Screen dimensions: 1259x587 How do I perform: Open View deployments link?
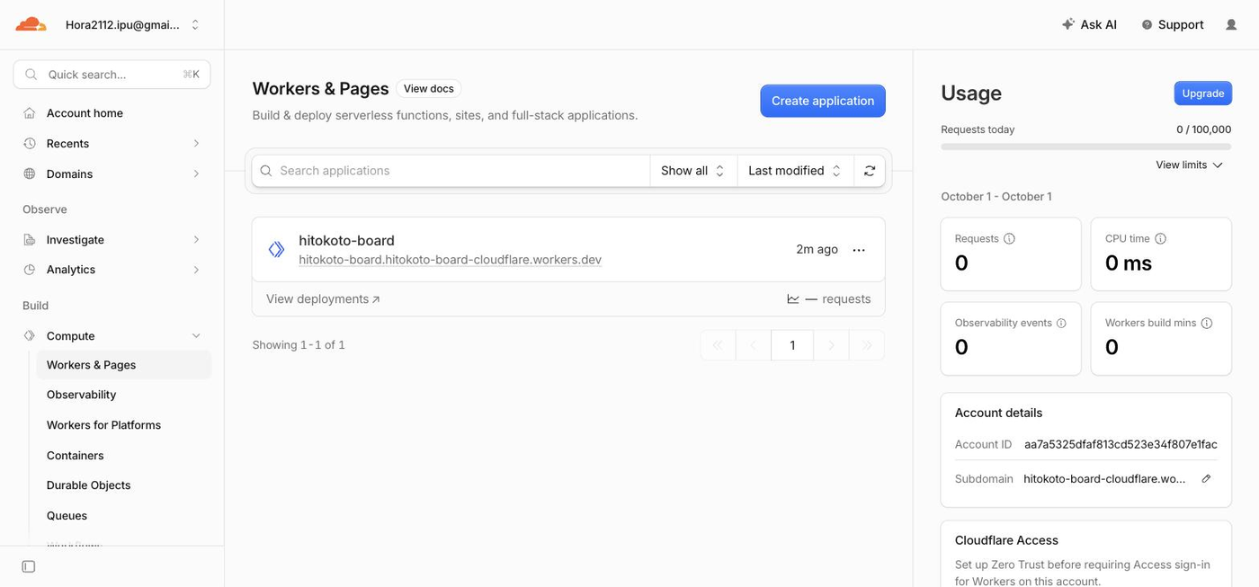(x=323, y=299)
